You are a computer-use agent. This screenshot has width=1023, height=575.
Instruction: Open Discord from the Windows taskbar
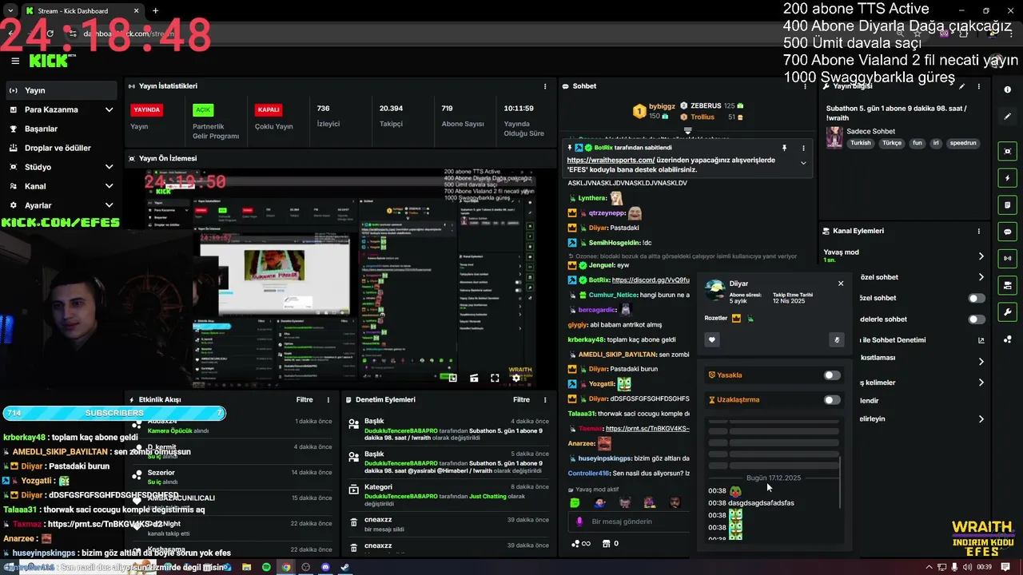click(325, 567)
